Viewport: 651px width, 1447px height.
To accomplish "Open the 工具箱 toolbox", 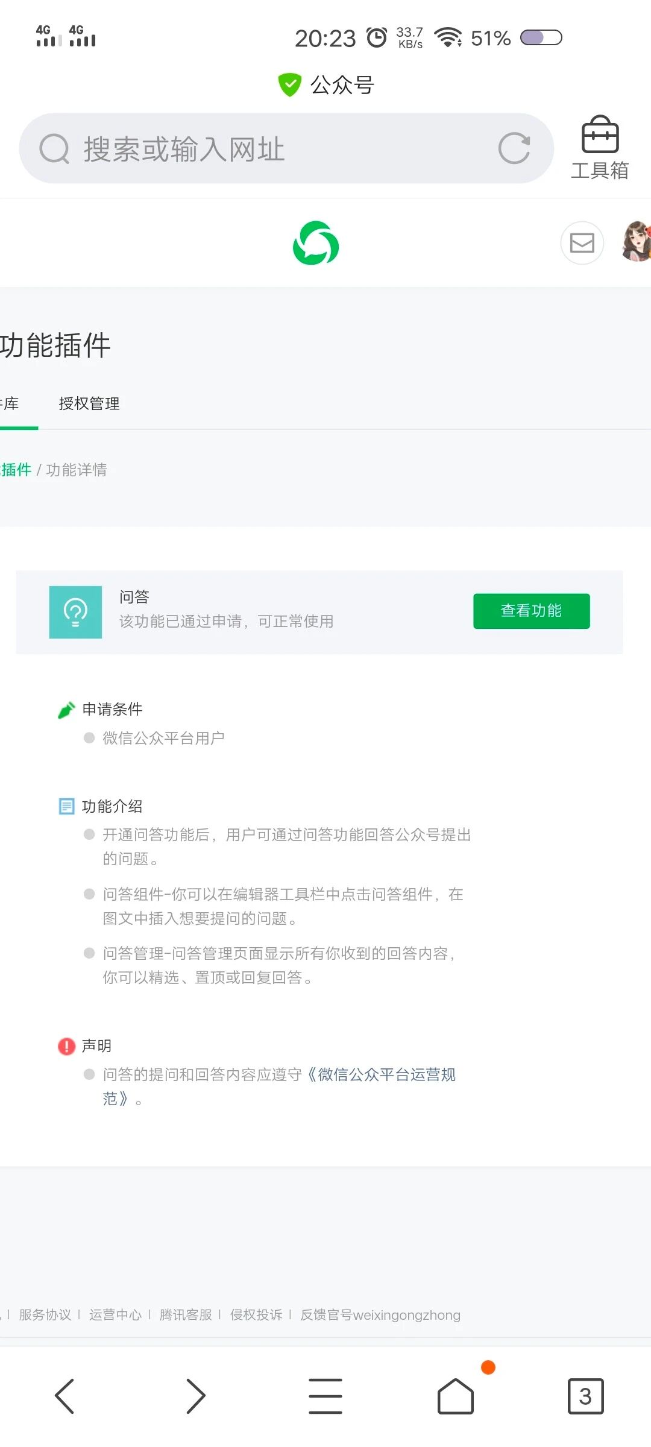I will [600, 148].
